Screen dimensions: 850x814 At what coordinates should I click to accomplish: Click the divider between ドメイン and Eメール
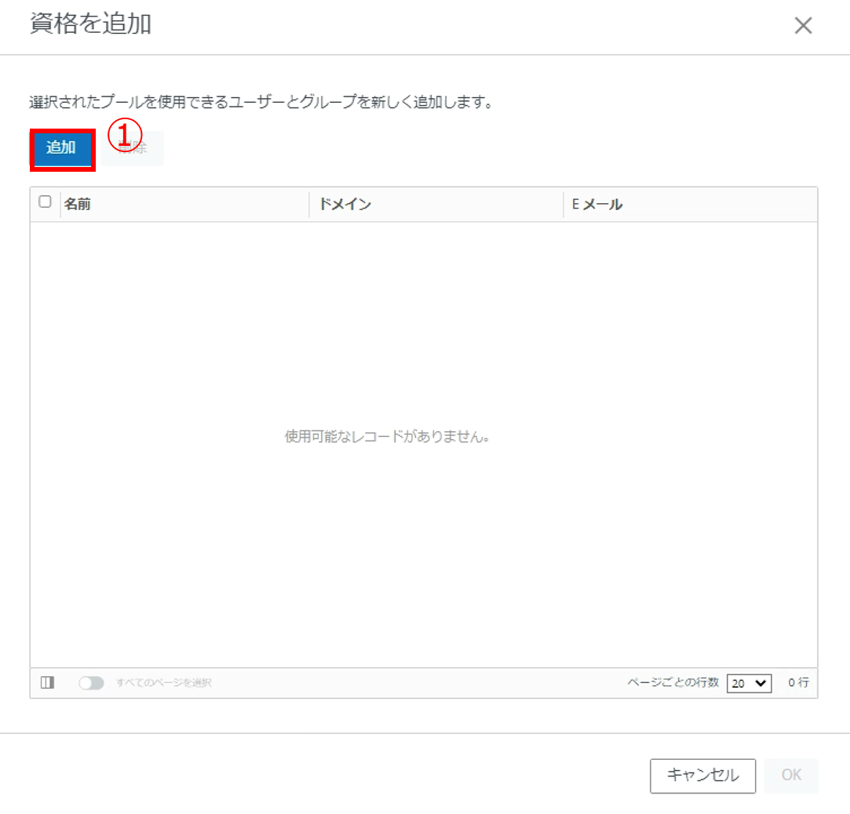[x=564, y=205]
